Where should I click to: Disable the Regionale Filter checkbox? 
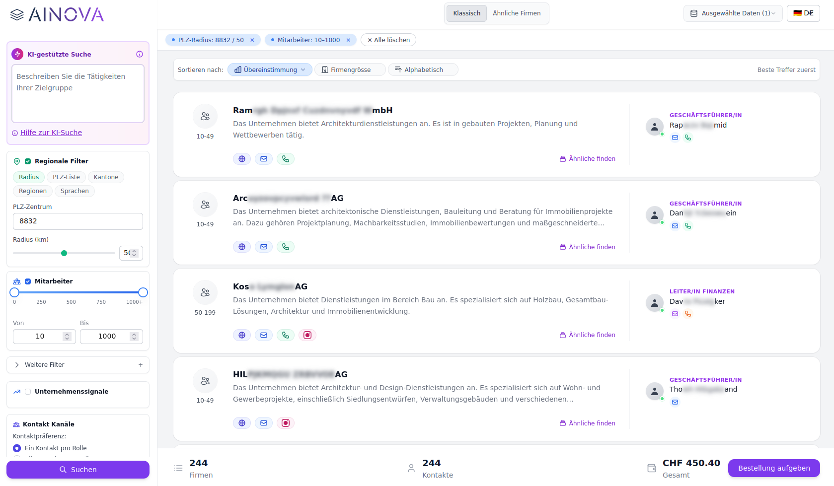pos(28,161)
